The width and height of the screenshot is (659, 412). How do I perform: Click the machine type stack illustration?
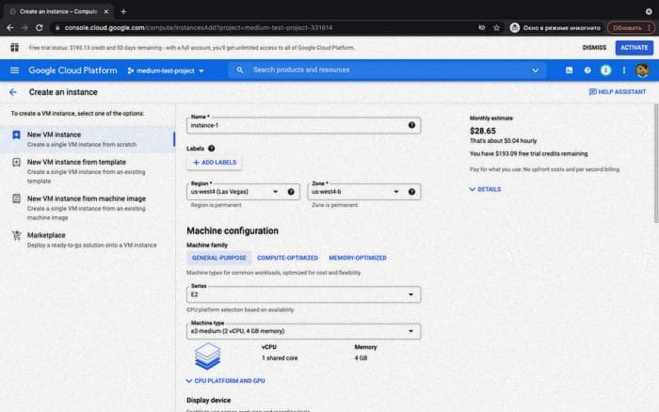coord(207,357)
